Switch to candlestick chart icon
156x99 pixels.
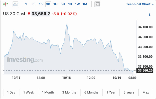point(6,4)
